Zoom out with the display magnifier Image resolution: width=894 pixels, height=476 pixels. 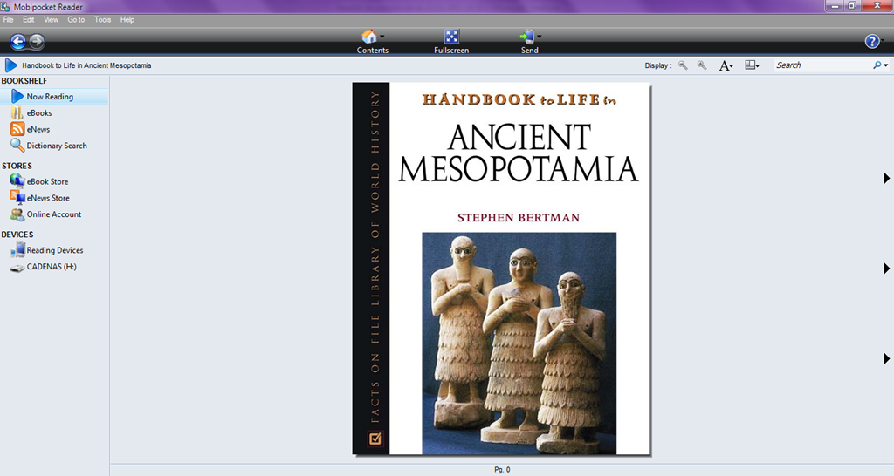(x=683, y=65)
